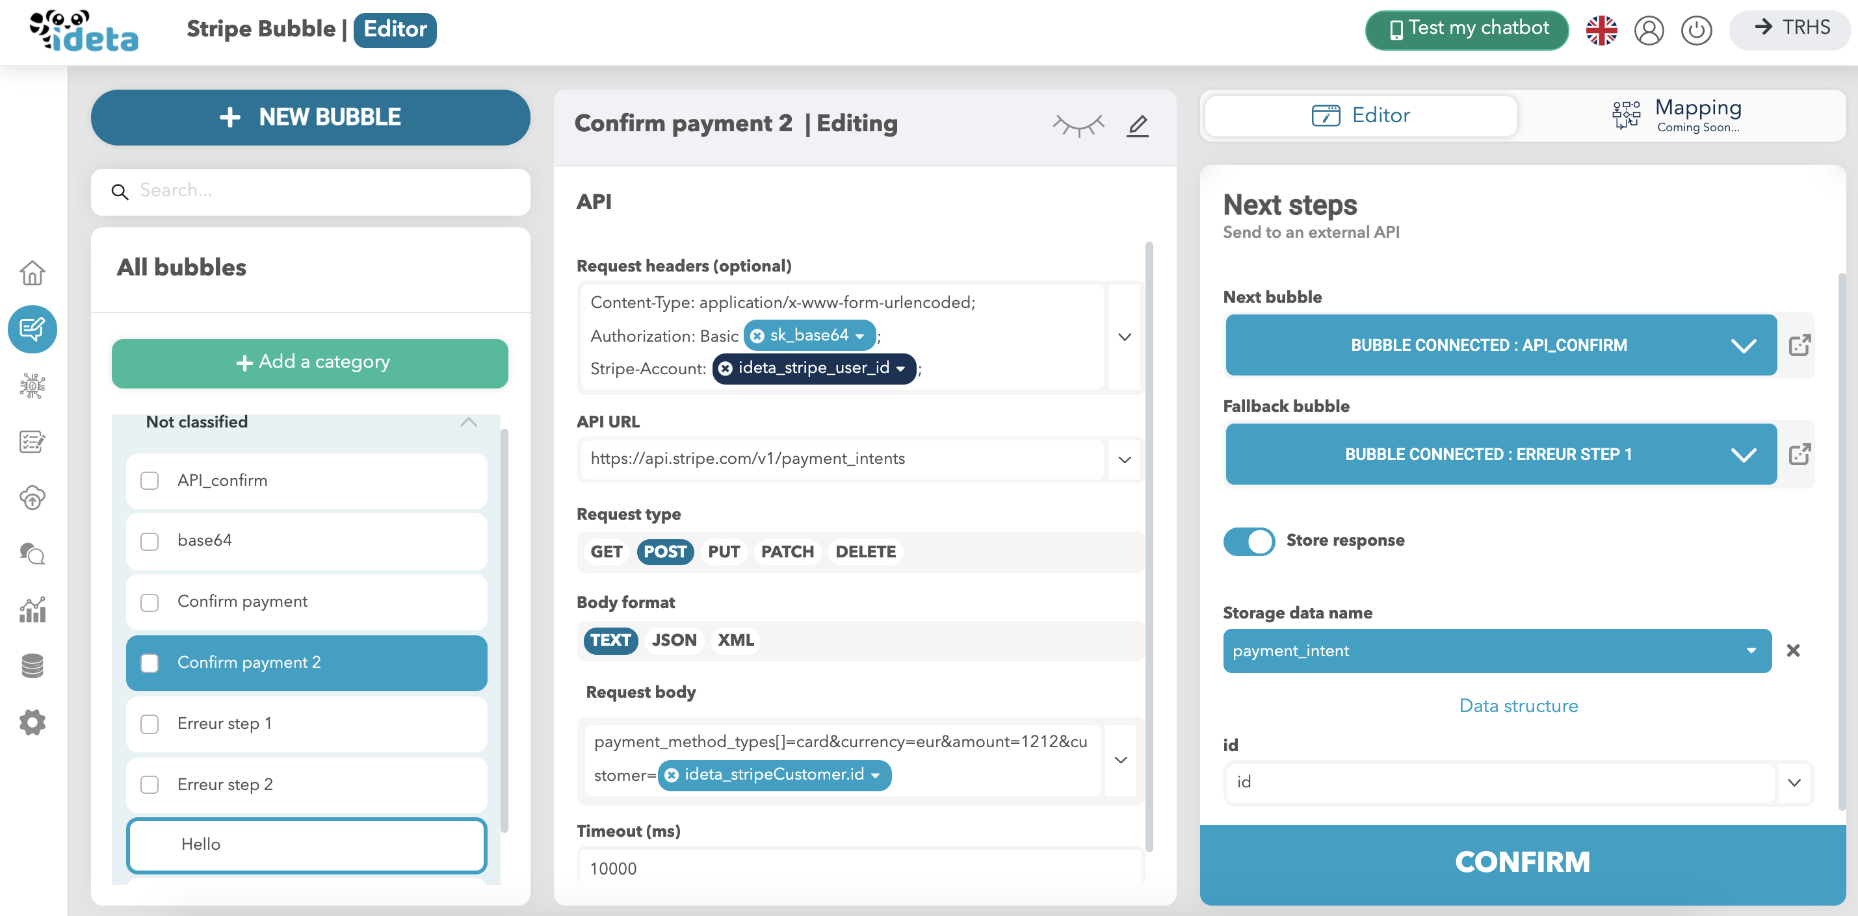1858x916 pixels.
Task: Click the NEW BUBBLE button
Action: 310,118
